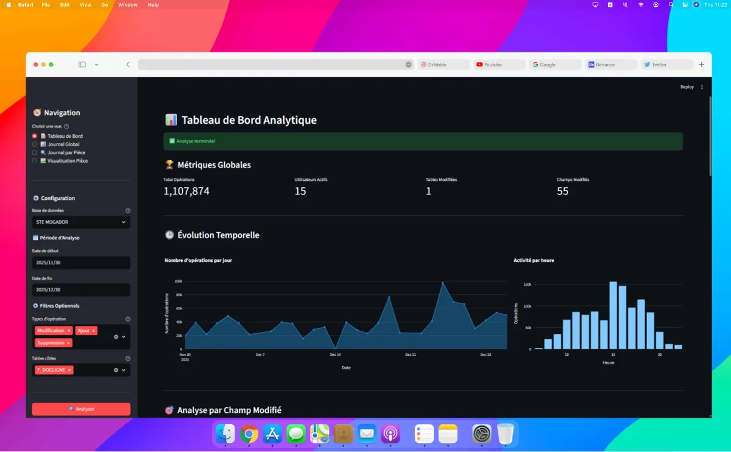
Task: Click the Safari back navigation arrow
Action: (127, 64)
